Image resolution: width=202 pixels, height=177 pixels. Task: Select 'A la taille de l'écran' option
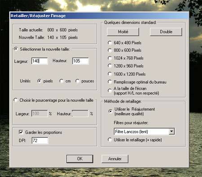coord(110,91)
